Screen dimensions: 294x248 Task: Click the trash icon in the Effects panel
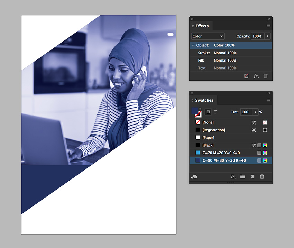coord(266,76)
